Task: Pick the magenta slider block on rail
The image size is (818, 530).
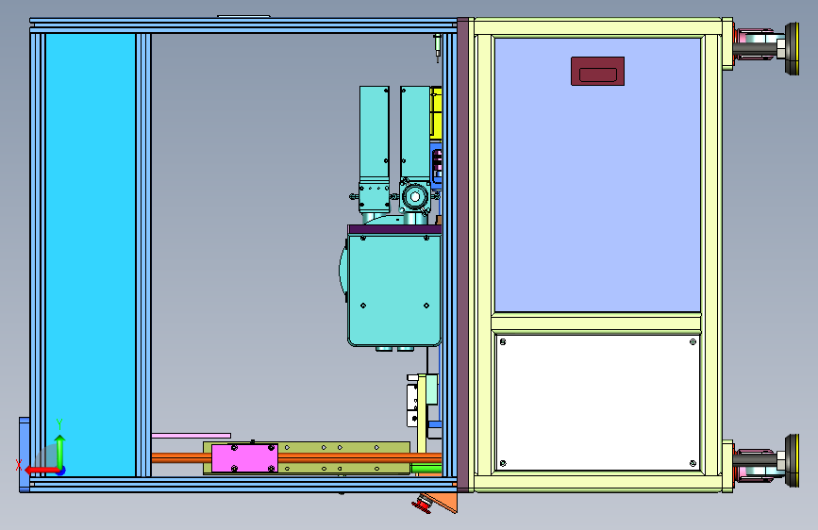Action: [x=244, y=458]
